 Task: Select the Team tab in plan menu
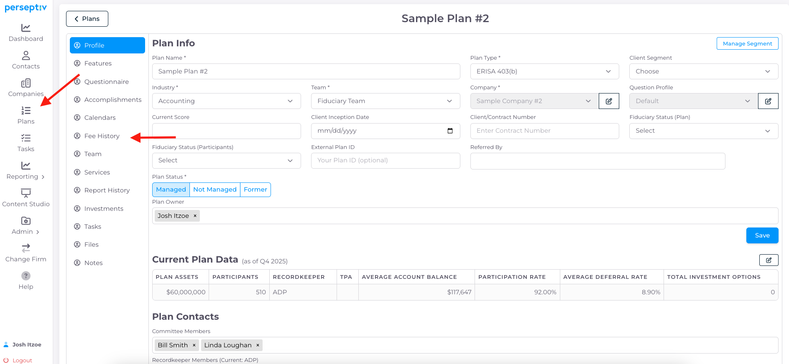coord(107,154)
